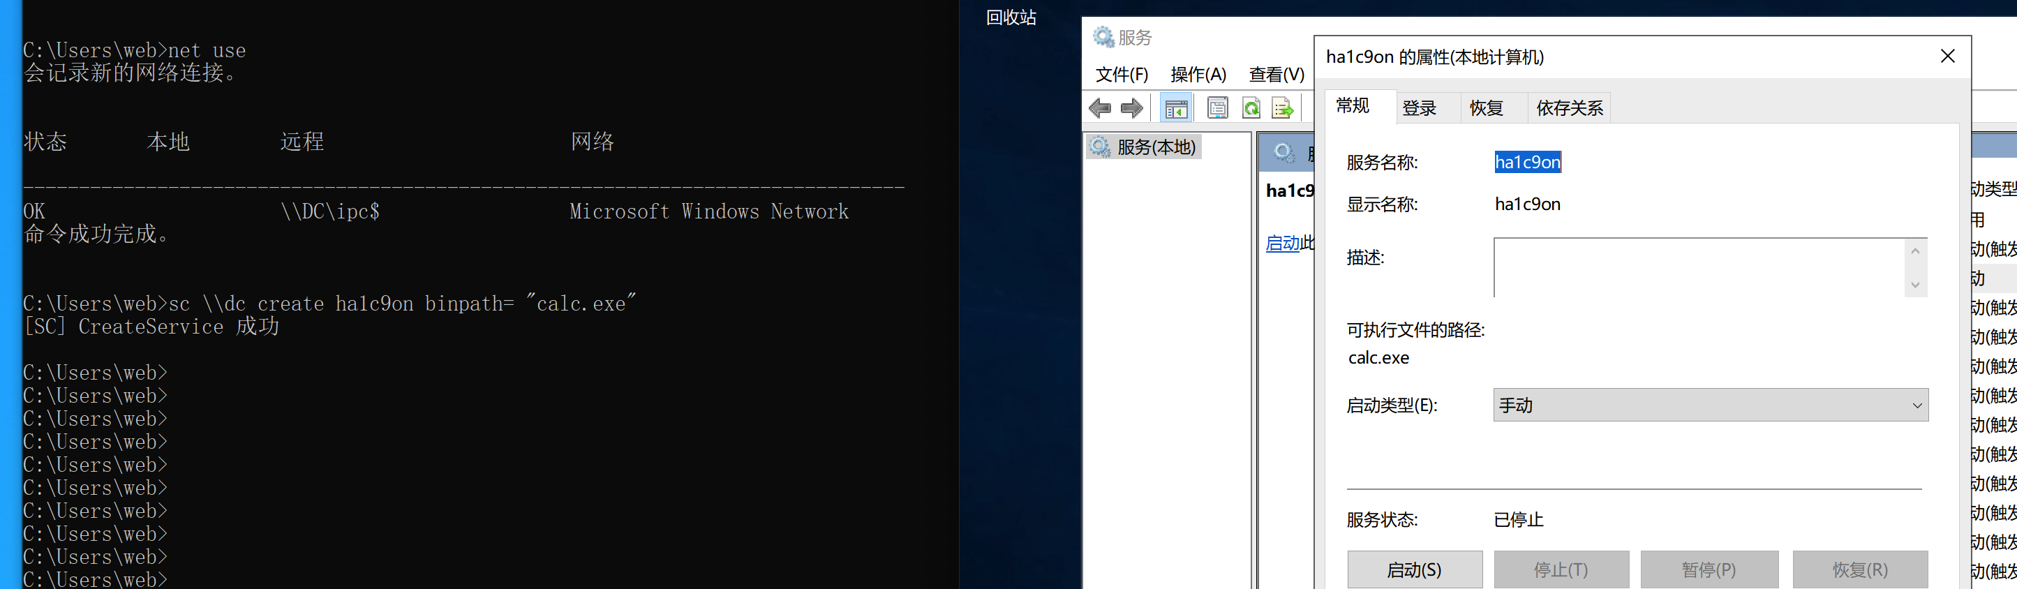Click 'Microsoft Windows Network' text in terminal
The height and width of the screenshot is (589, 2017).
tap(709, 211)
